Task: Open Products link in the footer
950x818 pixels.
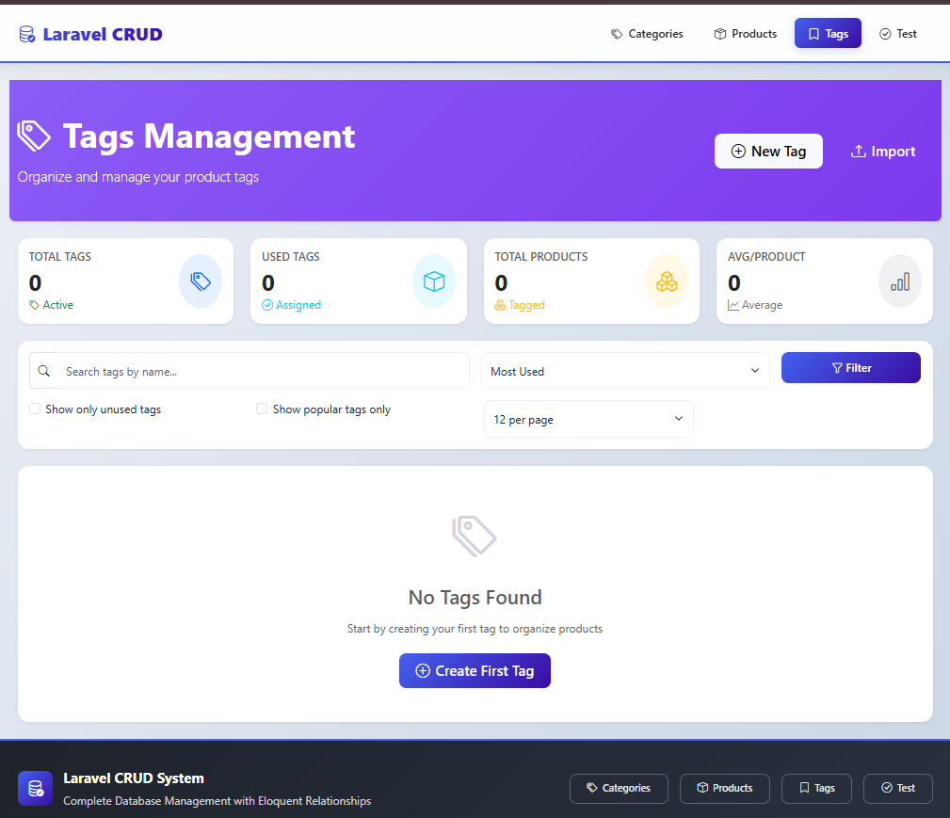Action: (x=725, y=788)
